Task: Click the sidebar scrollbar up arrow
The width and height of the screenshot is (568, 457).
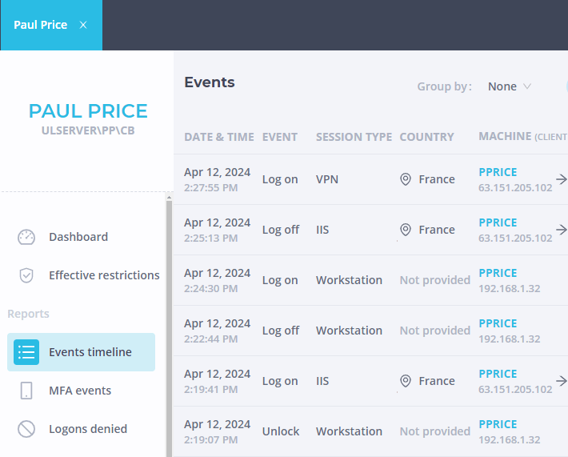Action: tap(169, 198)
